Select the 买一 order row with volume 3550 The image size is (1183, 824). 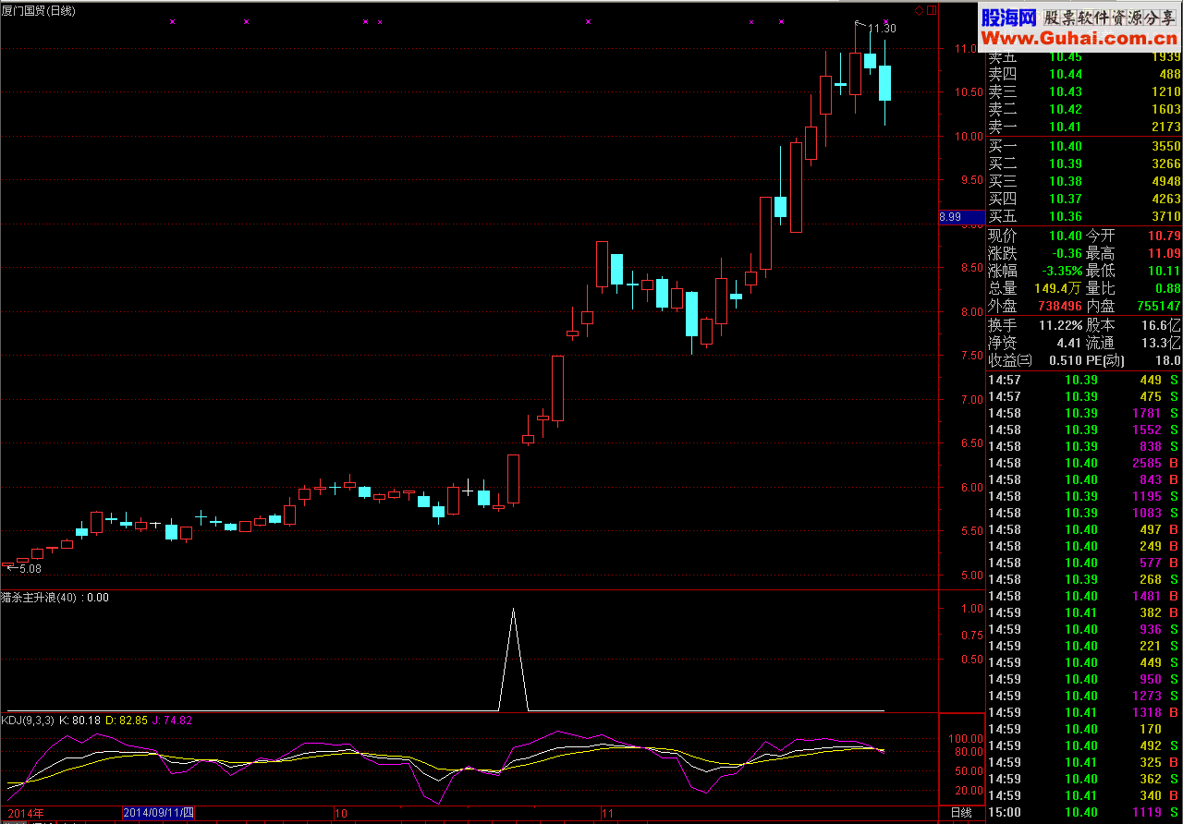coord(1085,146)
